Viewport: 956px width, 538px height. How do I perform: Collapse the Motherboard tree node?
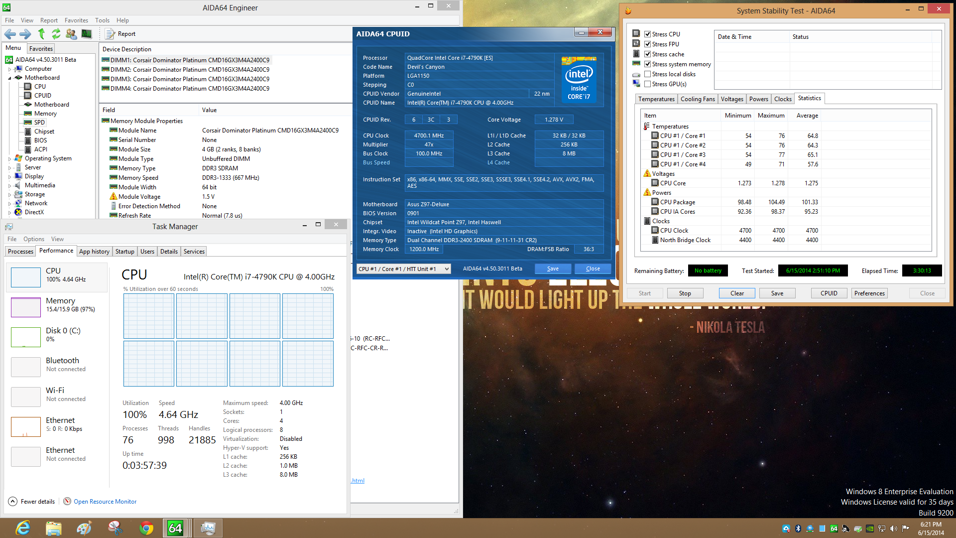click(x=9, y=78)
